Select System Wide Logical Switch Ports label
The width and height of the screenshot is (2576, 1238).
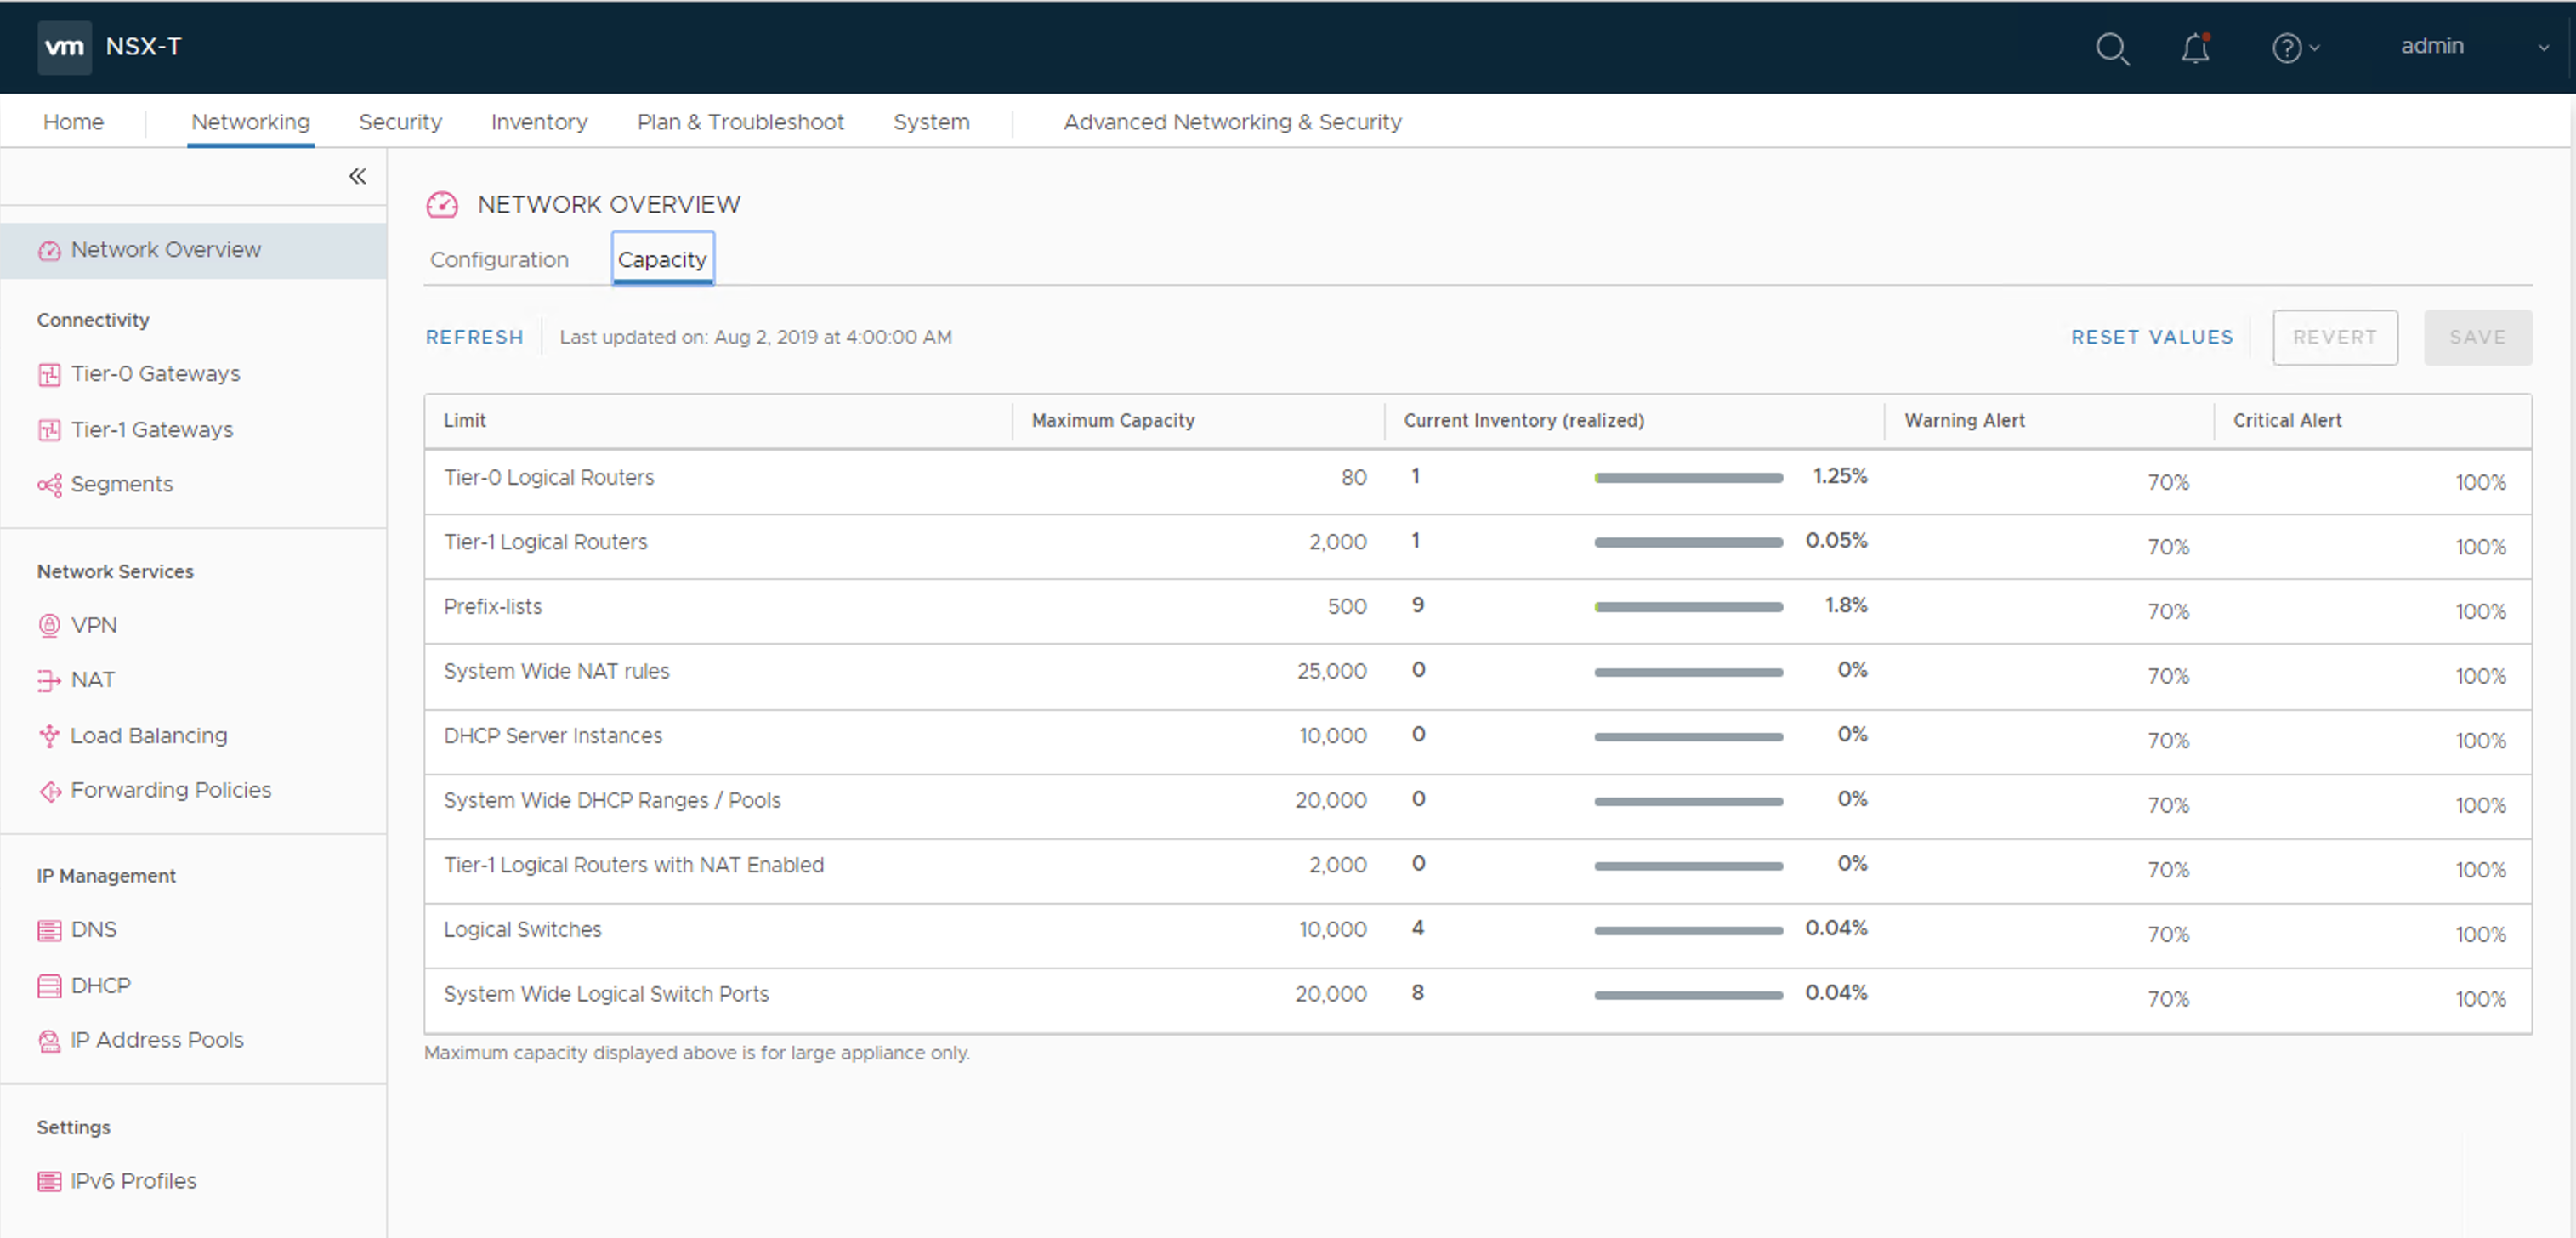click(x=606, y=994)
